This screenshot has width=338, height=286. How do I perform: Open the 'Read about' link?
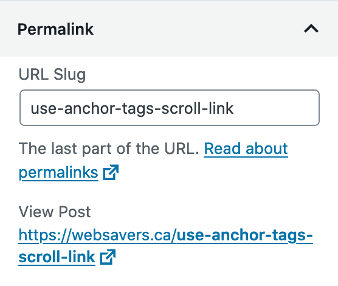[246, 148]
